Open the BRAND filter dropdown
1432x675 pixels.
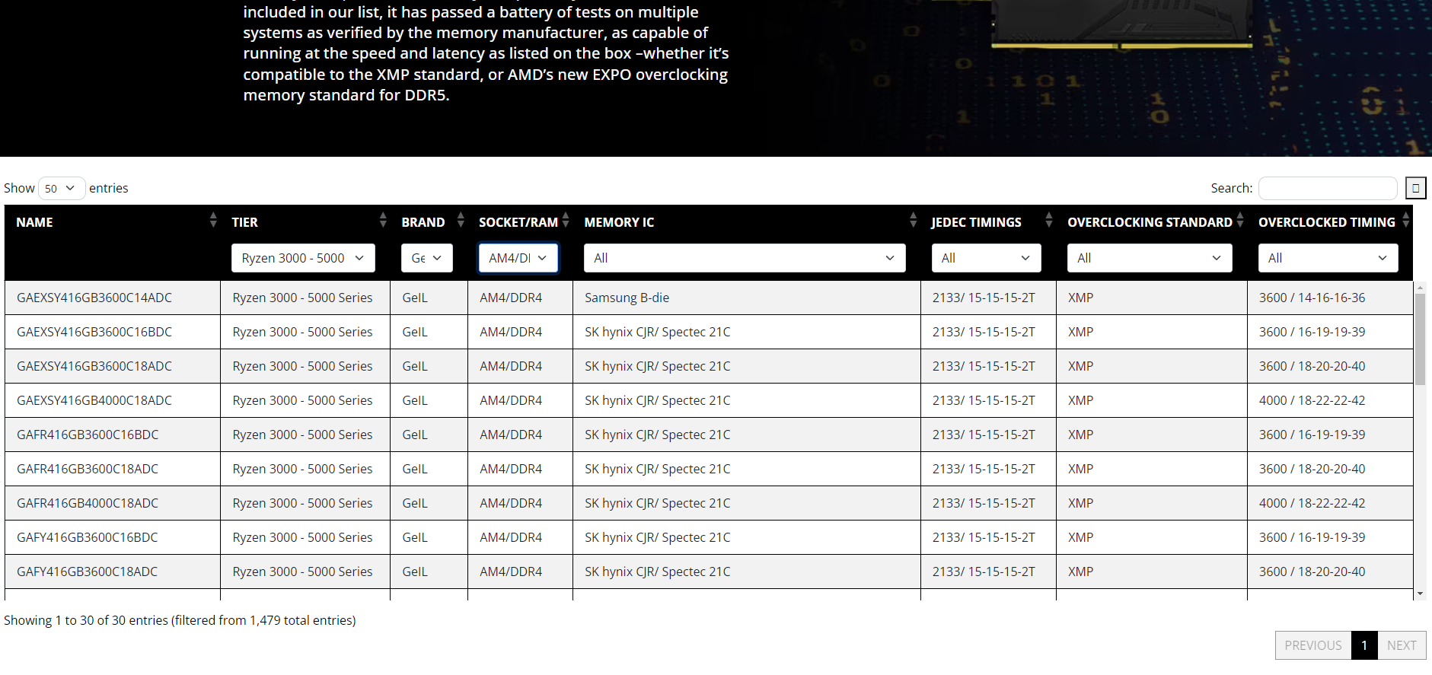[427, 258]
